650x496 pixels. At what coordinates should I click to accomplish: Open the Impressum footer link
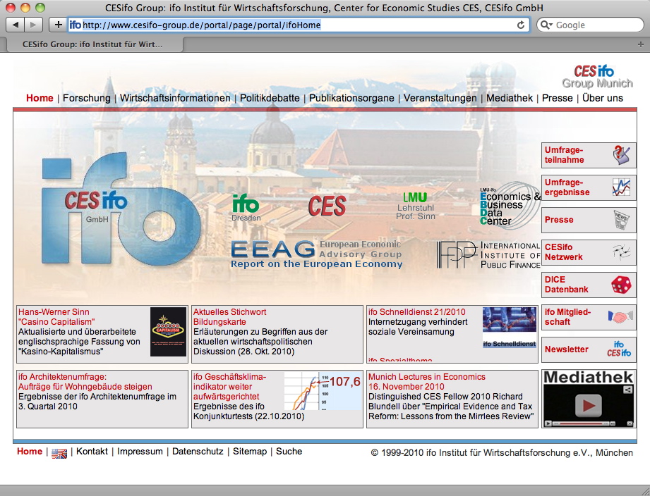[x=140, y=452]
